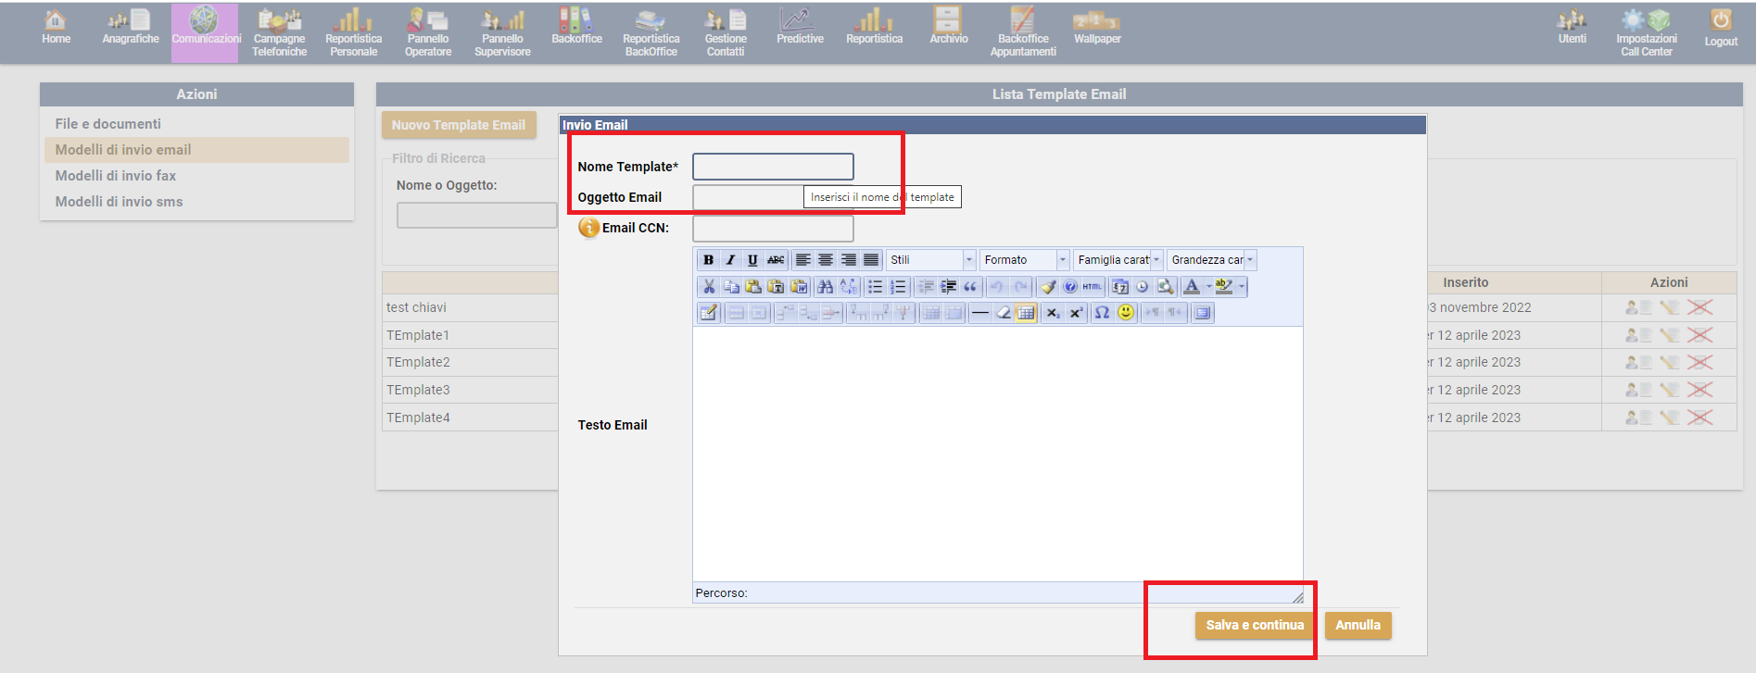The height and width of the screenshot is (673, 1756).
Task: Click the text color A swatch
Action: pyautogui.click(x=1192, y=287)
